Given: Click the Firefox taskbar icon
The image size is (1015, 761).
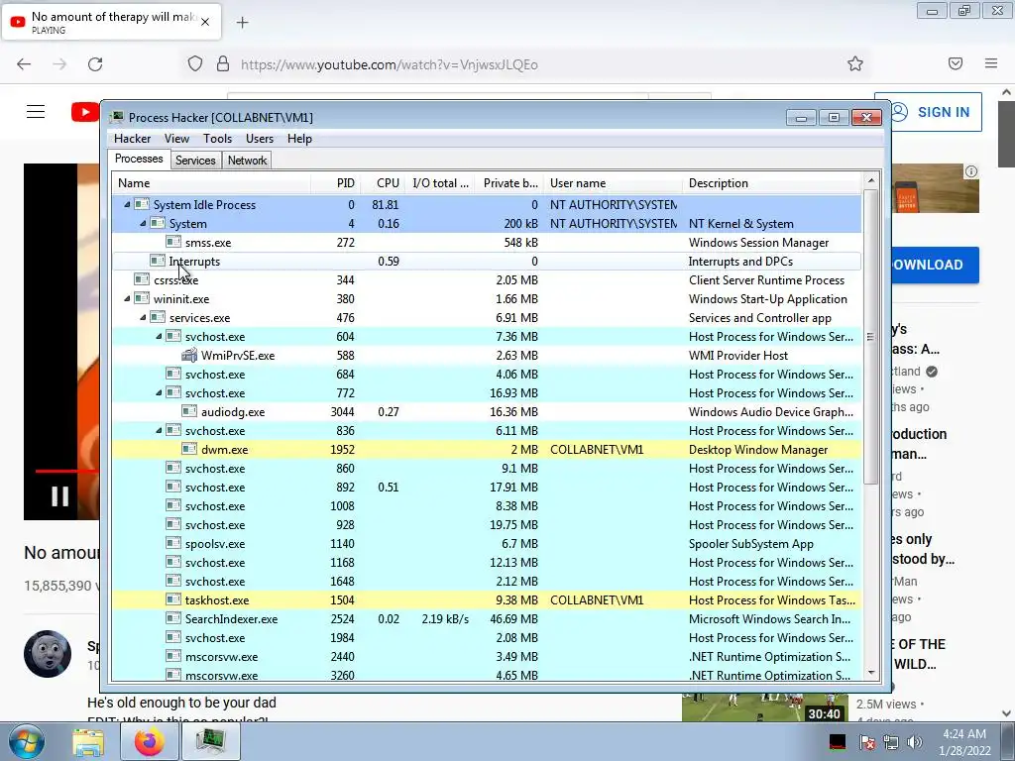Looking at the screenshot, I should pos(149,741).
